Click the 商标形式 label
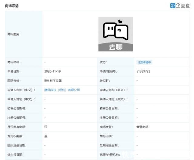 click(106, 136)
